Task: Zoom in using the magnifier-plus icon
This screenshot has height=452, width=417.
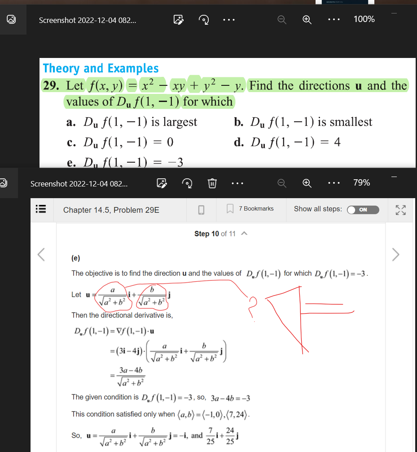Action: tap(307, 20)
